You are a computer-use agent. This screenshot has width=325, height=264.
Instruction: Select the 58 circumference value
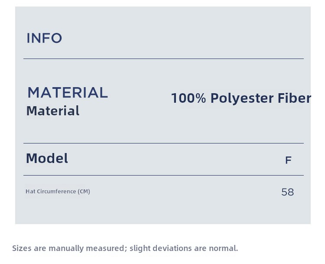pos(287,192)
